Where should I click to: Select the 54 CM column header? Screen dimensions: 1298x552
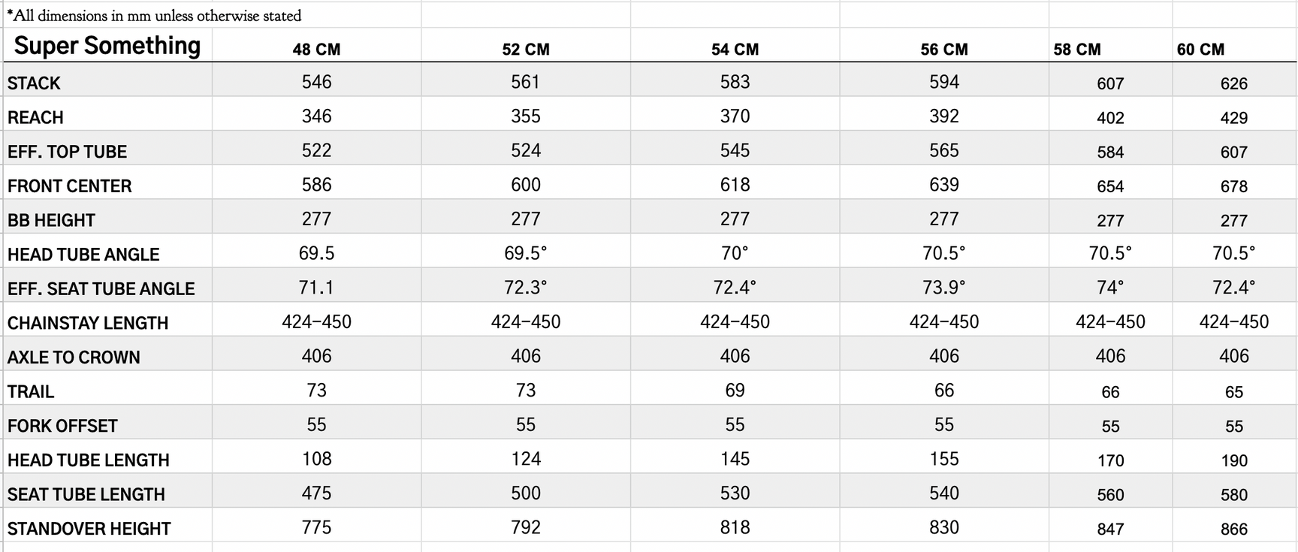click(x=735, y=50)
